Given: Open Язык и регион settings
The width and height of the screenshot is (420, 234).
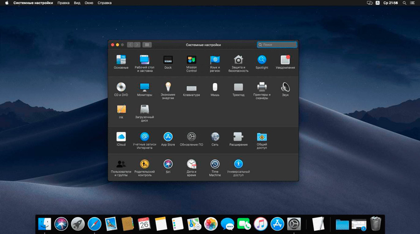Looking at the screenshot, I should 215,64.
